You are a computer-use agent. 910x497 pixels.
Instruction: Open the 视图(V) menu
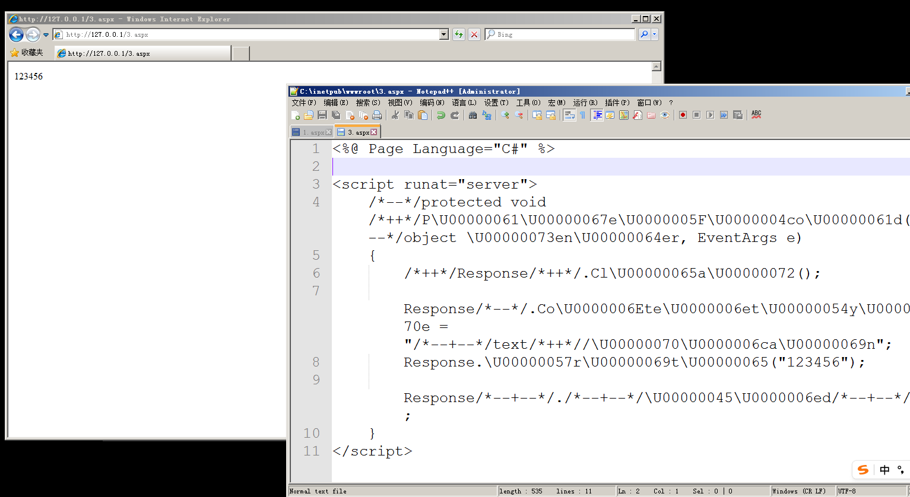pos(400,103)
